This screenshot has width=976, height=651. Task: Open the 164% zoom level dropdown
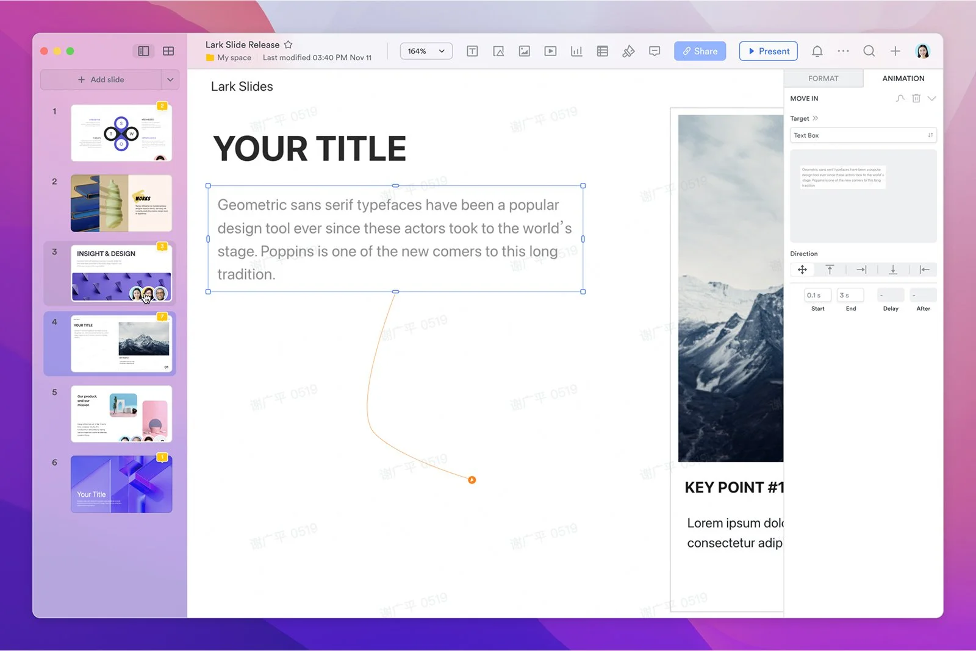pos(426,51)
